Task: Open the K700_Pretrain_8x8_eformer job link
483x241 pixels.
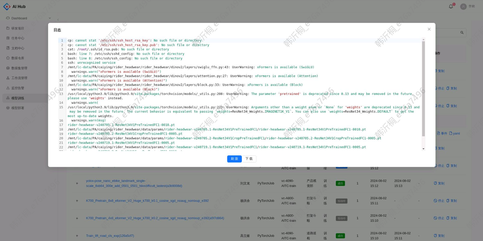Action: pos(147,201)
